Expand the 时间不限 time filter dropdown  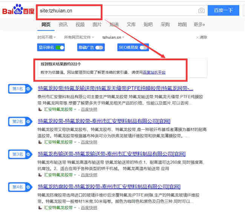[47, 37]
